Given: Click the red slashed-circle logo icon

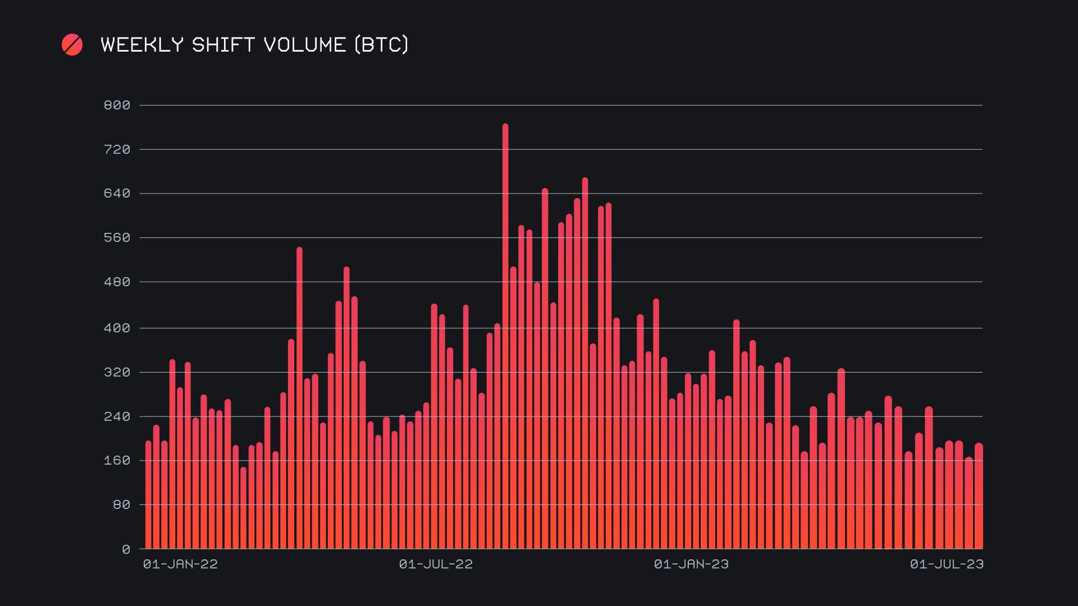Looking at the screenshot, I should click(x=72, y=45).
